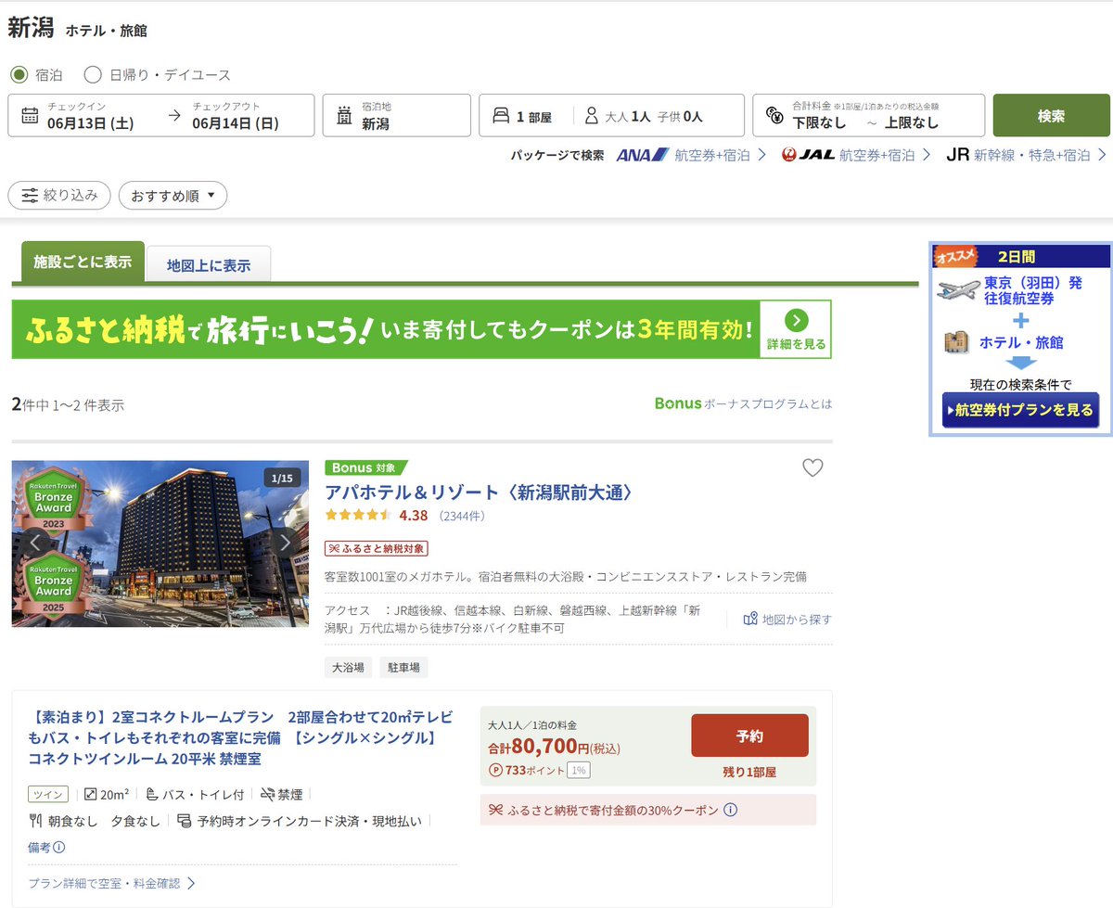Favorite the APA Hotel listing with the heart
The height and width of the screenshot is (908, 1113).
[812, 467]
